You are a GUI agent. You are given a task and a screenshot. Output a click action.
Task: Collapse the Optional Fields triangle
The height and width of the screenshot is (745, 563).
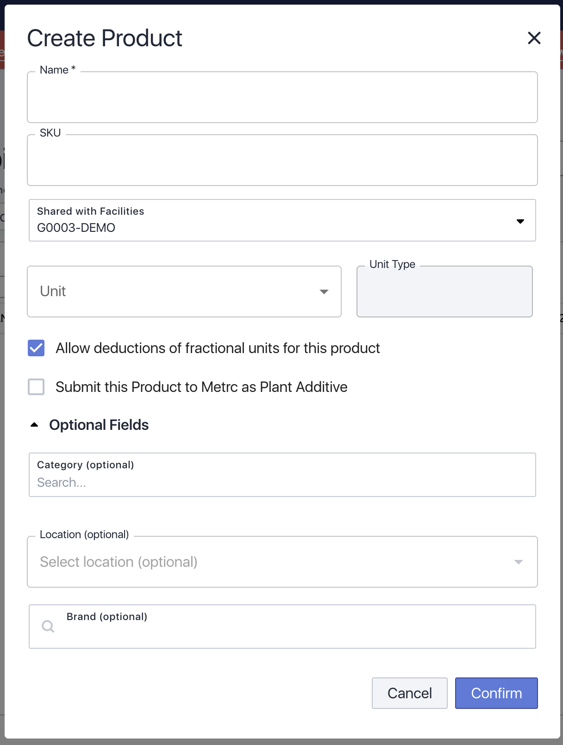(34, 425)
